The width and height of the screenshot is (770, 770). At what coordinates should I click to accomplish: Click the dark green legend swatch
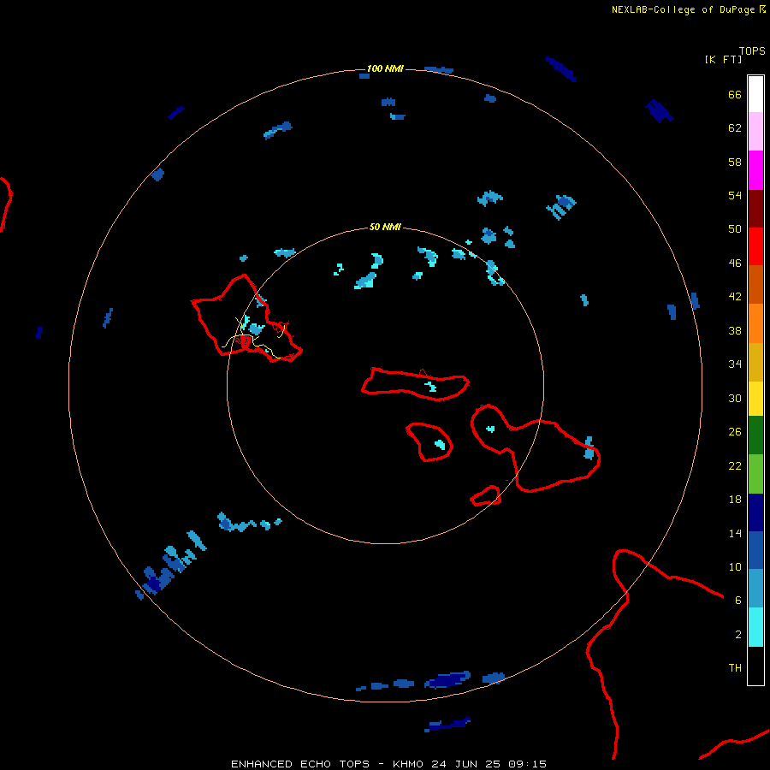tap(755, 435)
